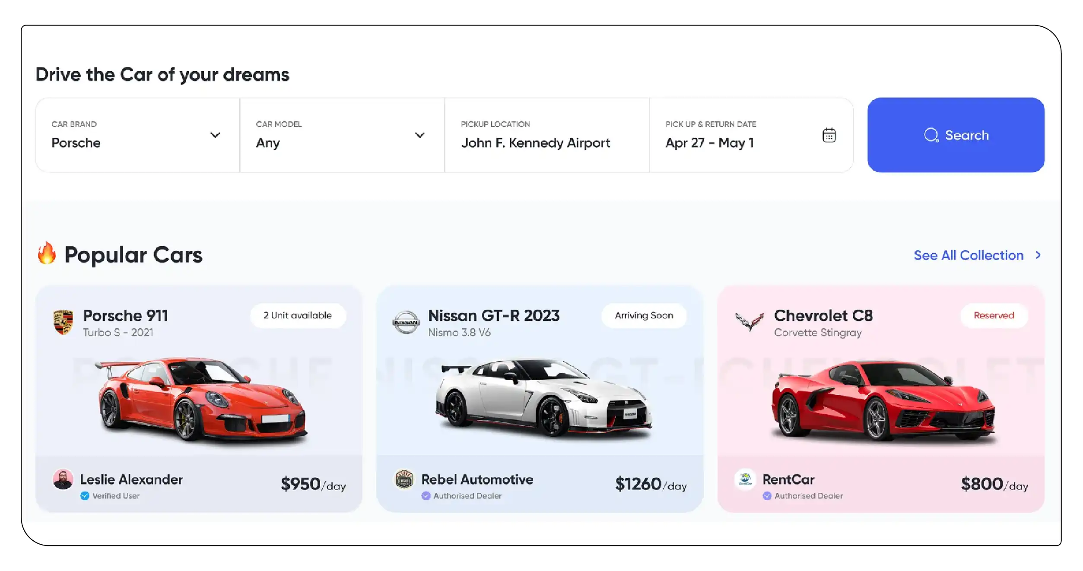Expand the Car Brand dropdown chevron
Viewport: 1083px width, 571px height.
(215, 135)
